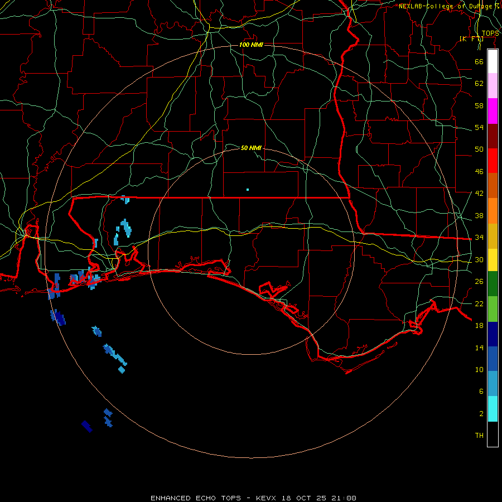Click the cyan legend band
This screenshot has width=502, height=502.
click(x=493, y=409)
